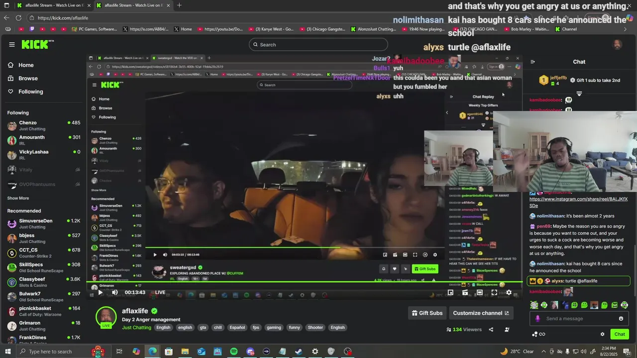Click the Send a message field
The width and height of the screenshot is (637, 358).
point(580,319)
